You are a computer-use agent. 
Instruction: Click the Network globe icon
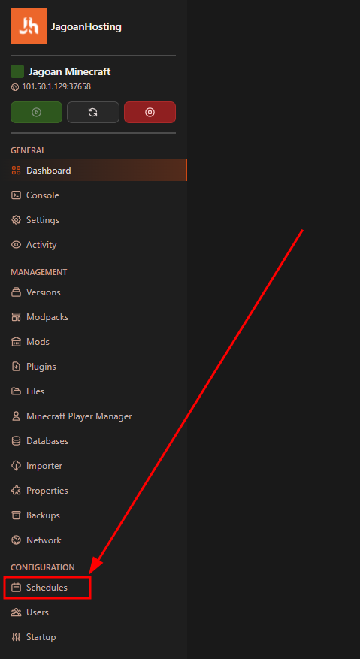16,540
